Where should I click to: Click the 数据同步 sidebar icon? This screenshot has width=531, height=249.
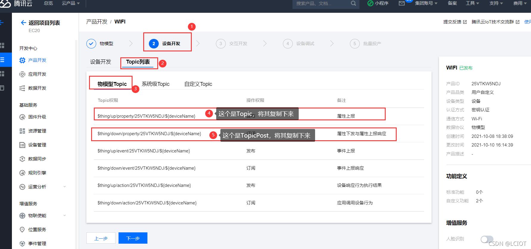22,159
